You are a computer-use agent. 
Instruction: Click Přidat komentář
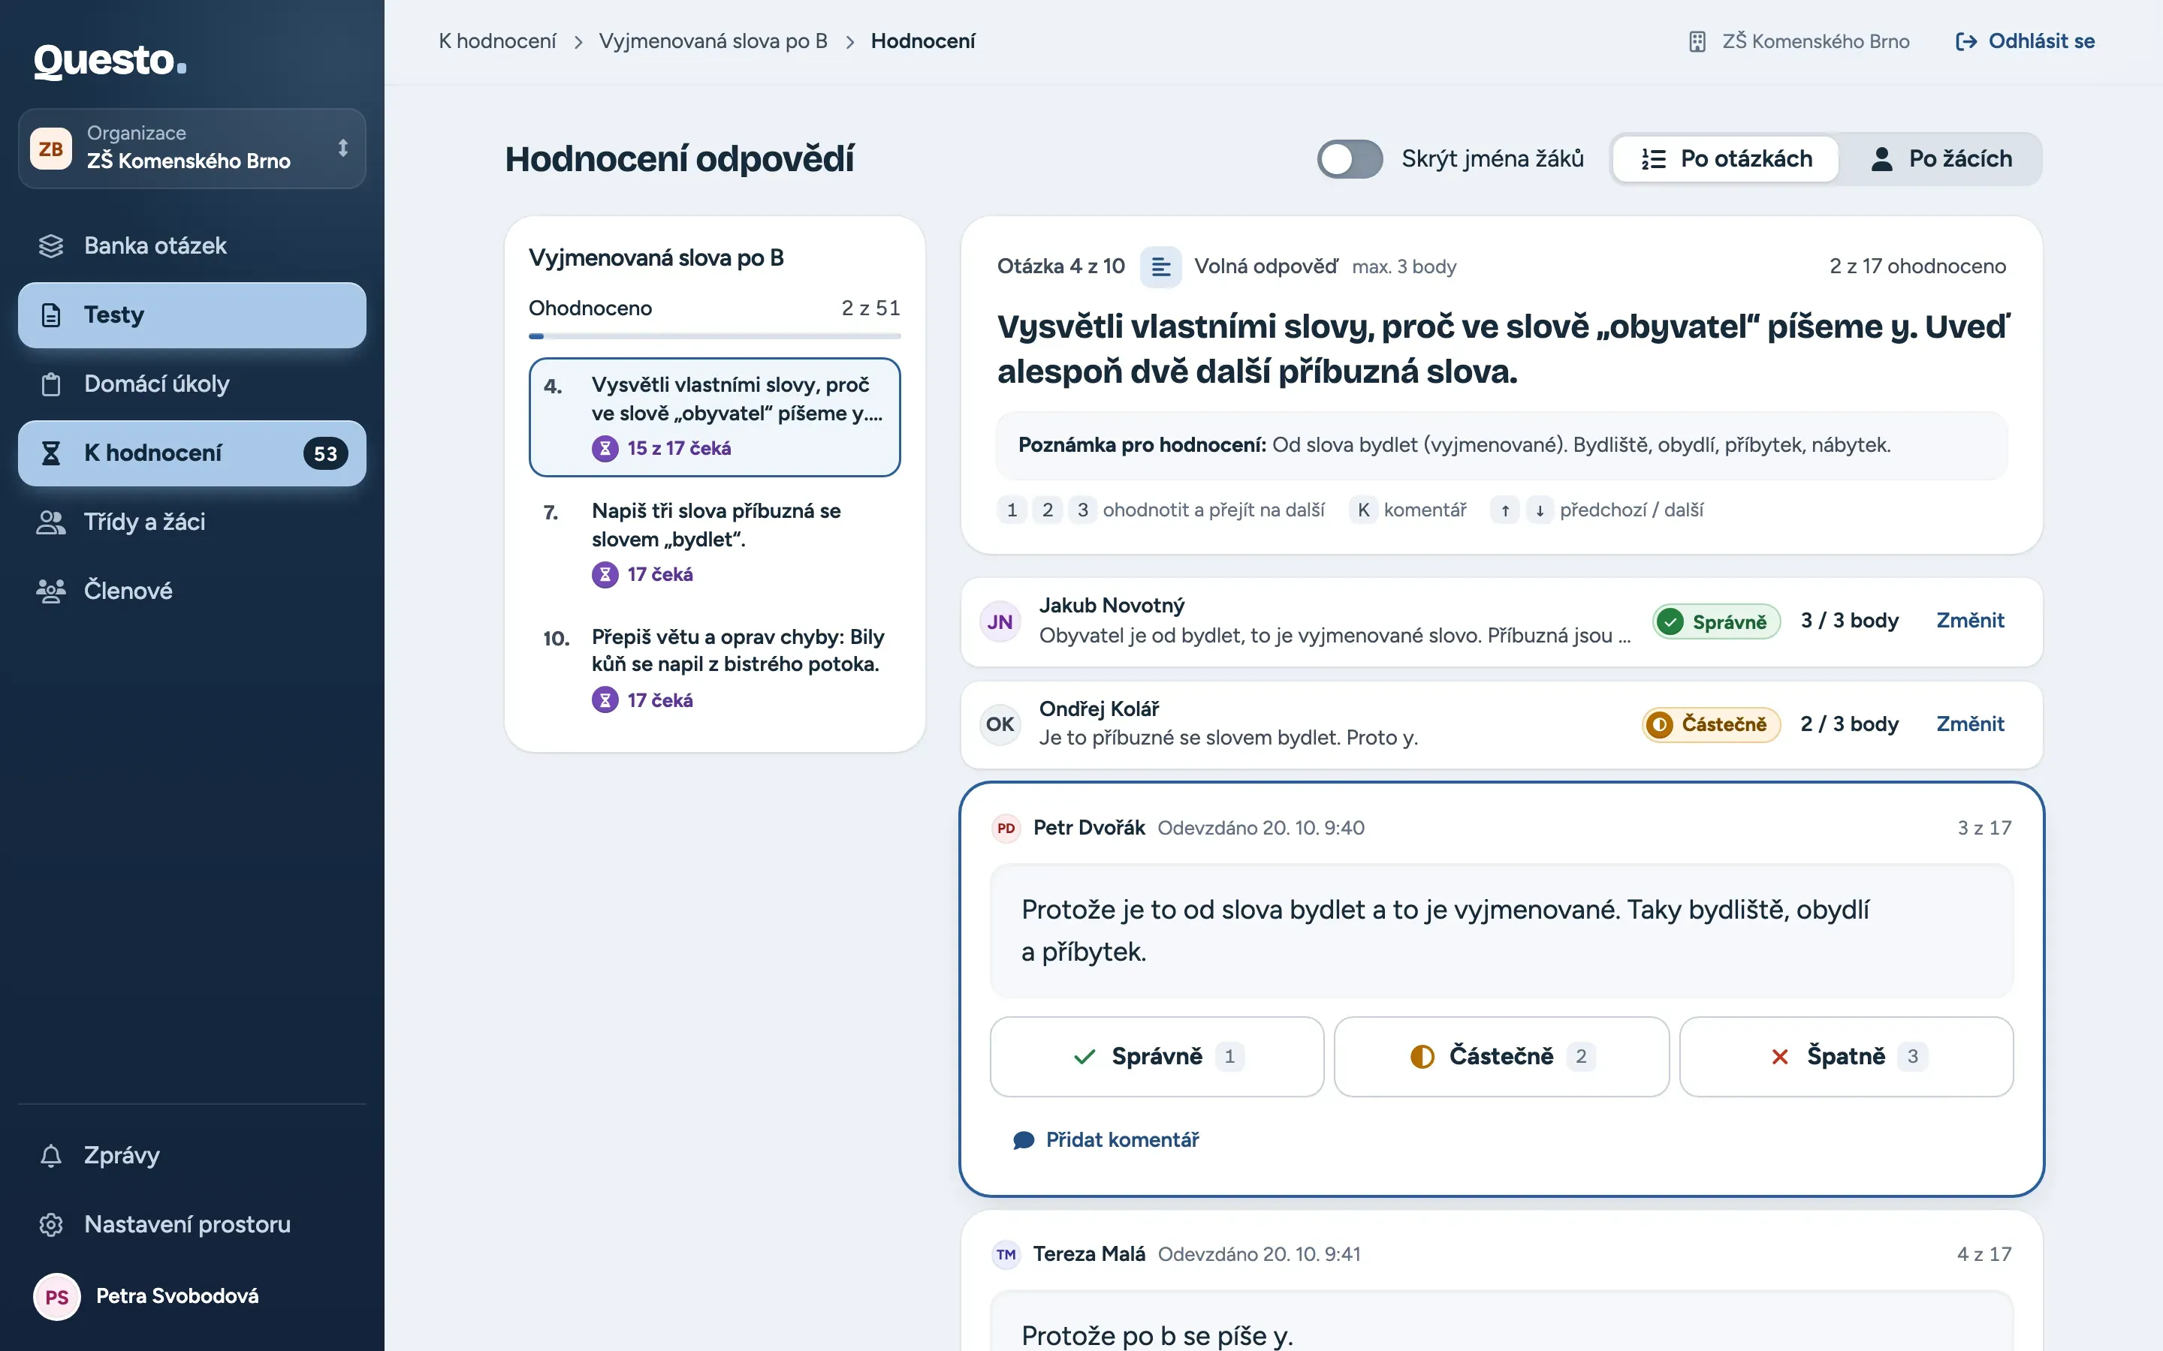tap(1106, 1140)
